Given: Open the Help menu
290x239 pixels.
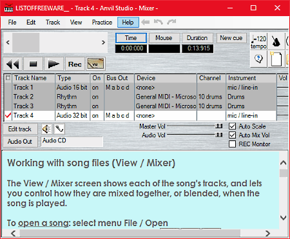Looking at the screenshot, I should [x=128, y=23].
